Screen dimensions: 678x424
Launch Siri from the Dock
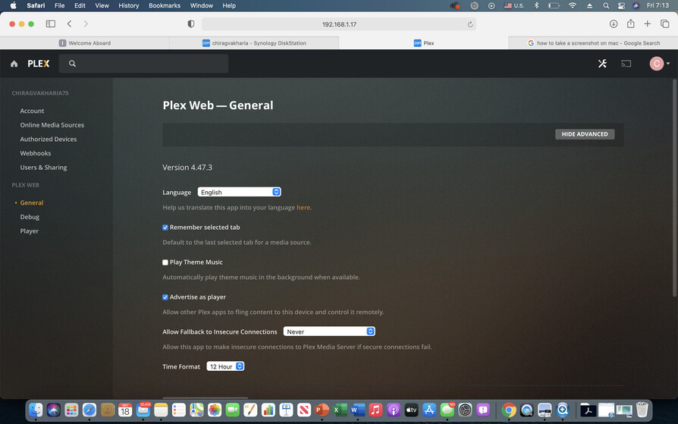pos(54,410)
